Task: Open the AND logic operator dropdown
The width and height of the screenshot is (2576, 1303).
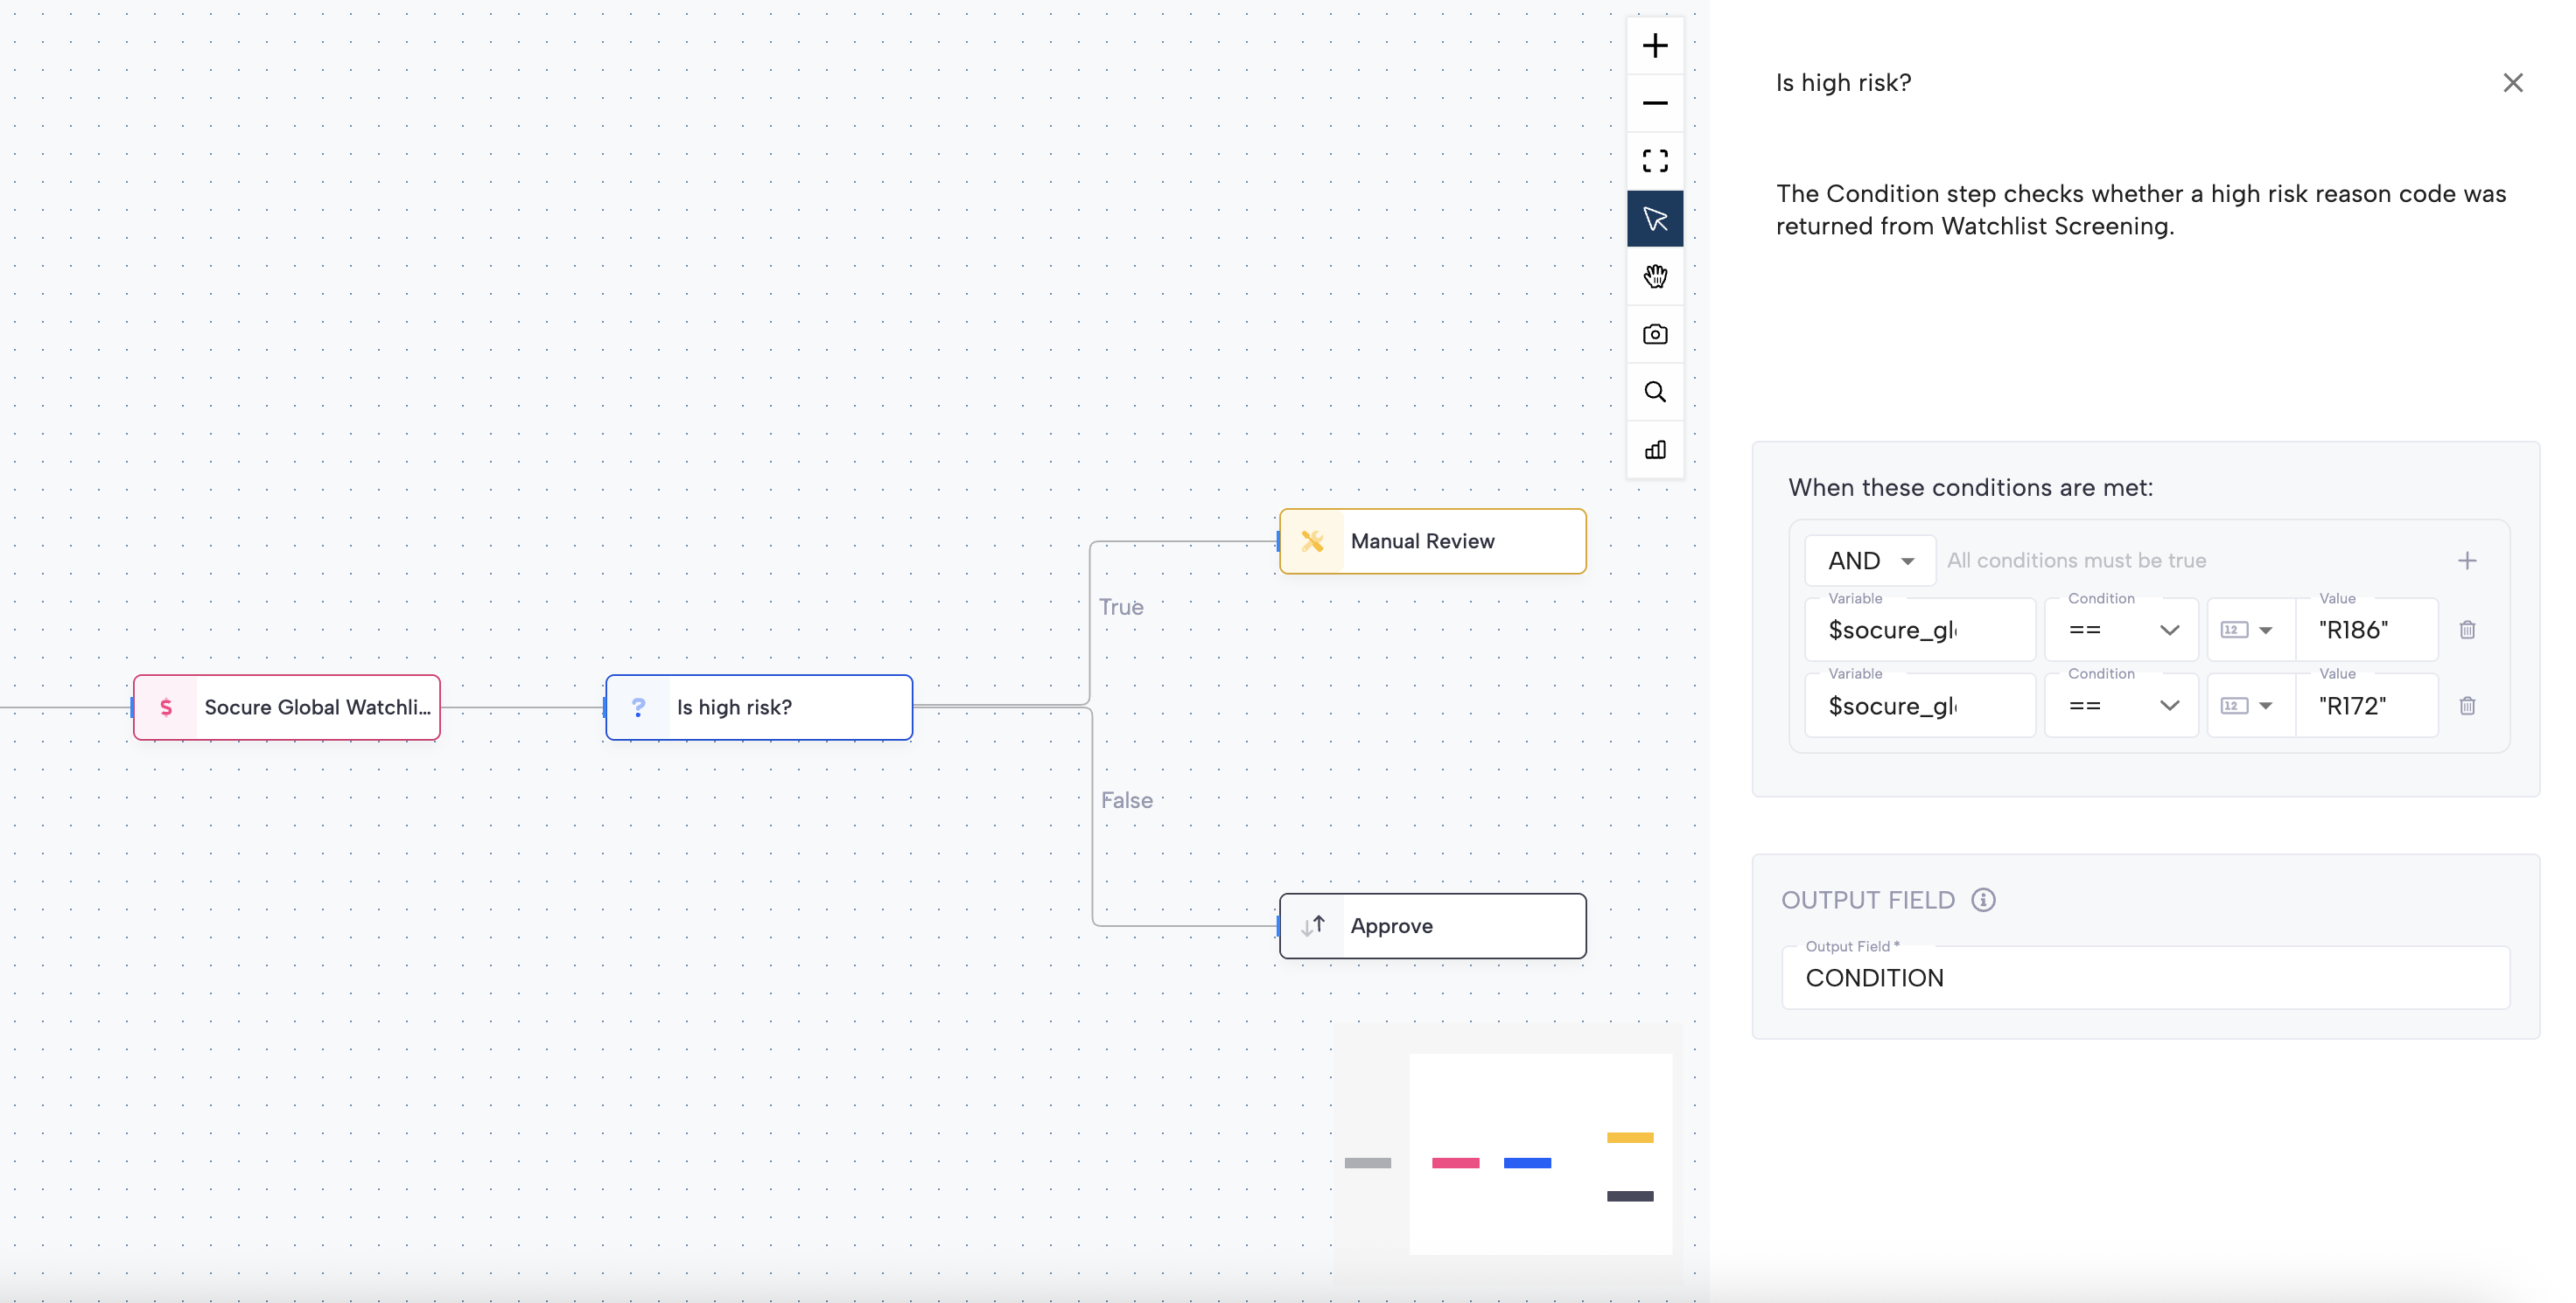Action: click(x=1869, y=561)
